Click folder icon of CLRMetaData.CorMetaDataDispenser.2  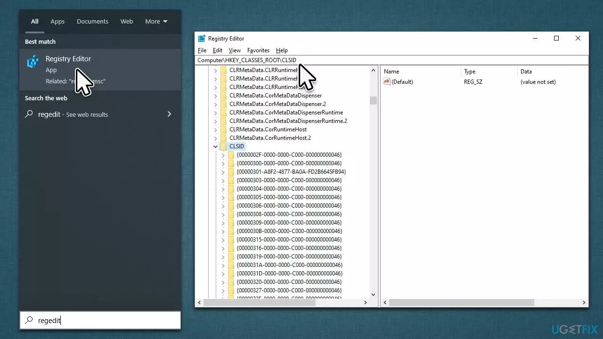(x=223, y=104)
